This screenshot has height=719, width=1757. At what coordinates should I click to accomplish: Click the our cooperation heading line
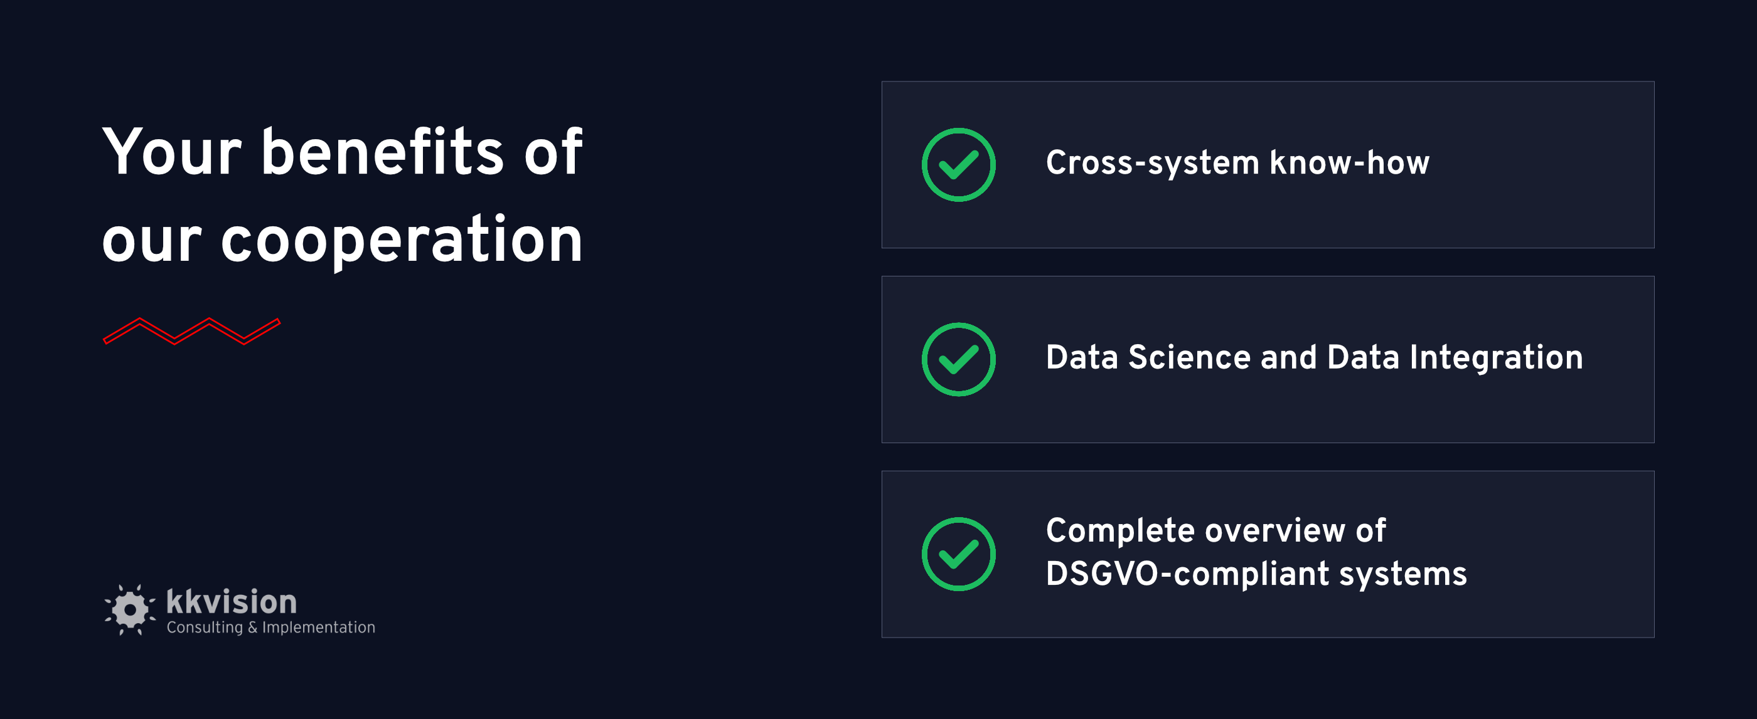pos(343,240)
